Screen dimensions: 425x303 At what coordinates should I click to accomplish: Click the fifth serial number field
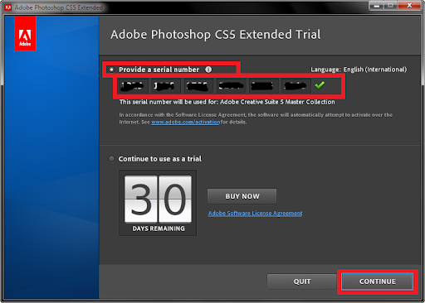click(x=263, y=86)
